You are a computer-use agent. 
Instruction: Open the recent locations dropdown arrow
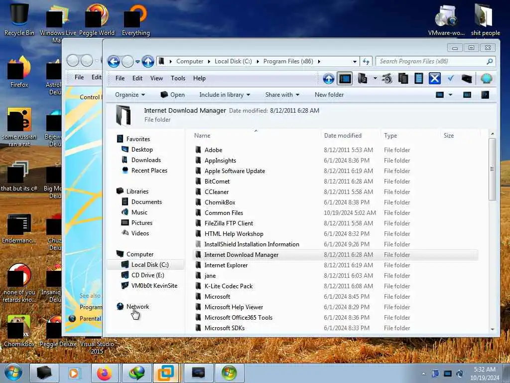coord(137,61)
